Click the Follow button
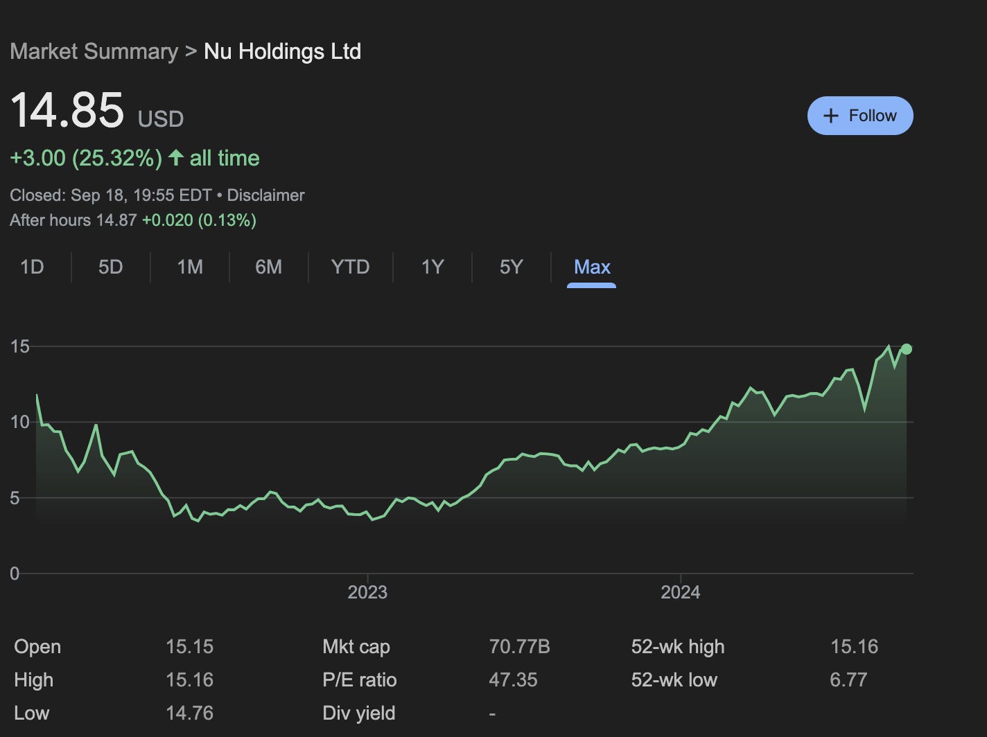Viewport: 987px width, 737px height. pos(860,116)
